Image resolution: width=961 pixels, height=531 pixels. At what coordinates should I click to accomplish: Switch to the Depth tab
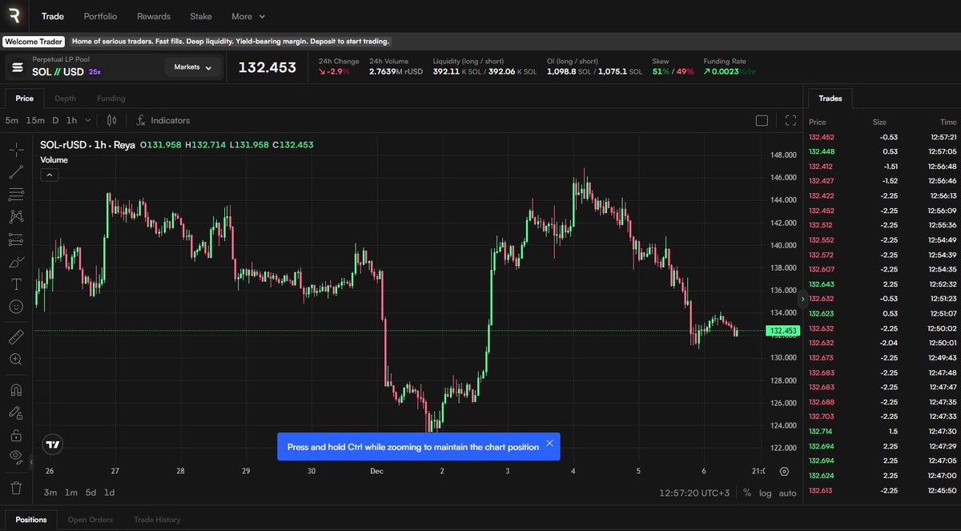click(66, 98)
